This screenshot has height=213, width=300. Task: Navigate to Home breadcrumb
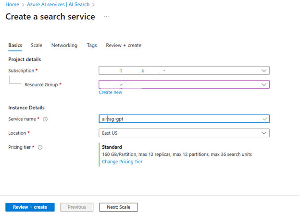[12, 4]
